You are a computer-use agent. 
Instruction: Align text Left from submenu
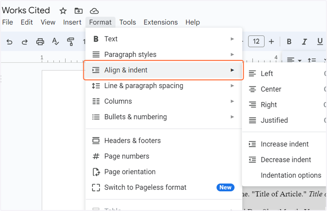[x=285, y=74]
